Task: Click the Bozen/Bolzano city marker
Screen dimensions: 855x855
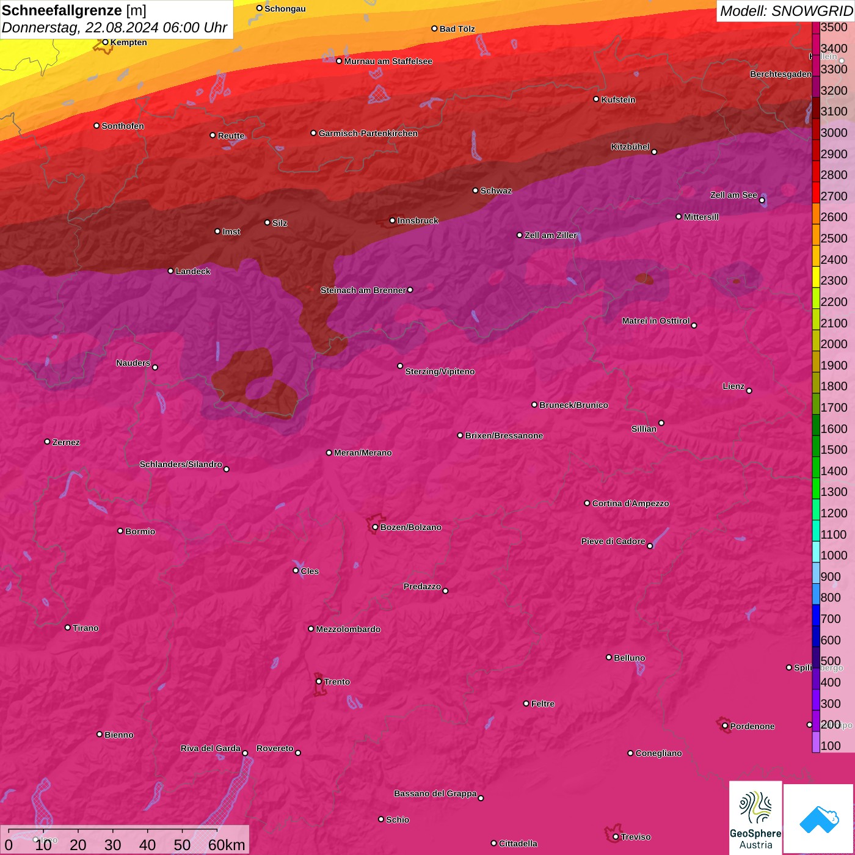Action: 375,527
